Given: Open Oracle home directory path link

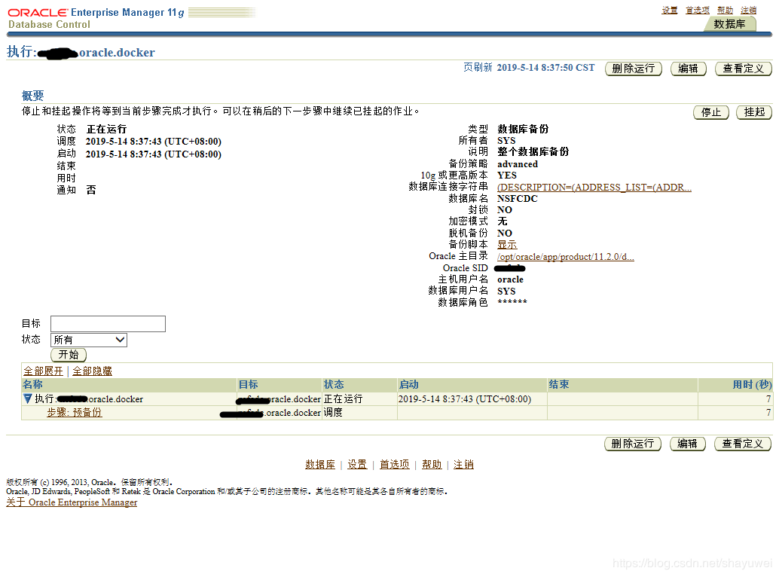Looking at the screenshot, I should [x=565, y=257].
